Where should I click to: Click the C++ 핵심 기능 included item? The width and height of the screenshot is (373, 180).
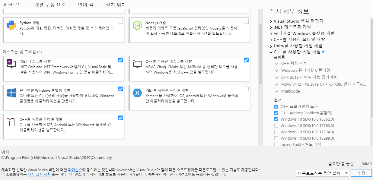pyautogui.click(x=294, y=63)
